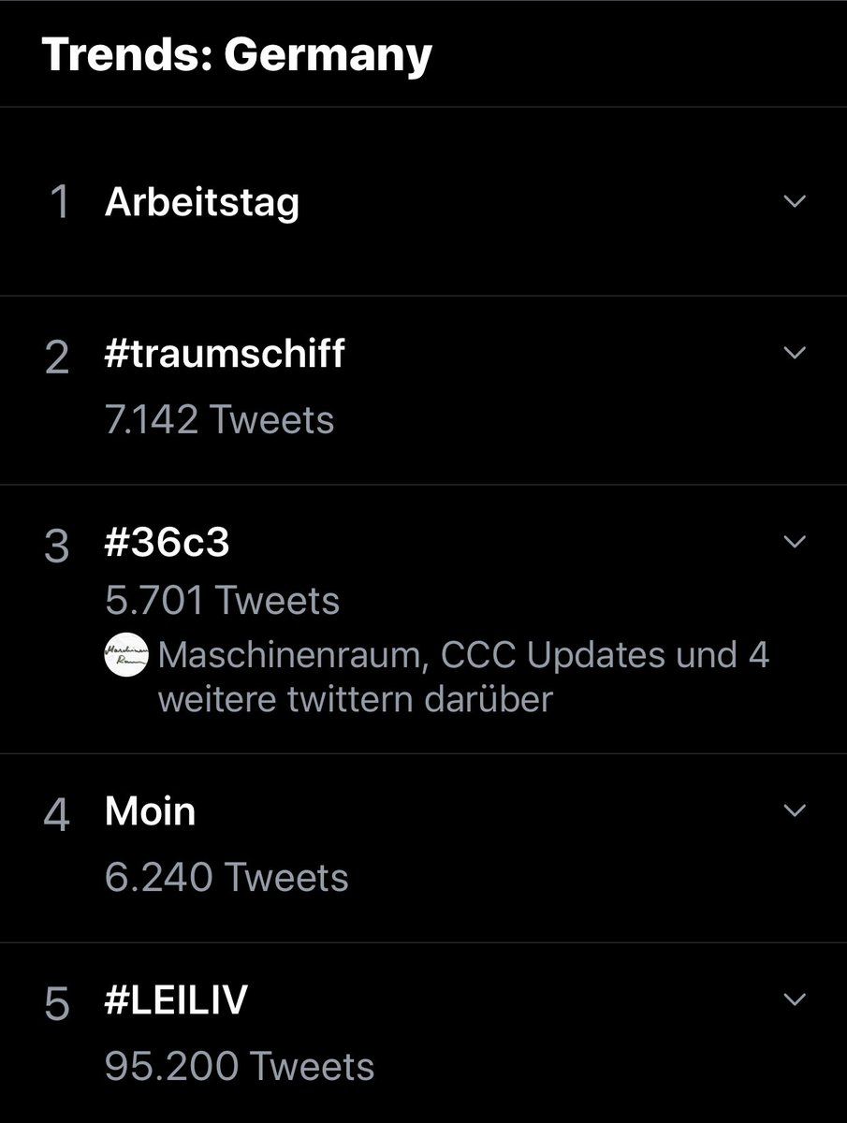
Task: Open the Arbeitstag trending topic
Action: (202, 203)
